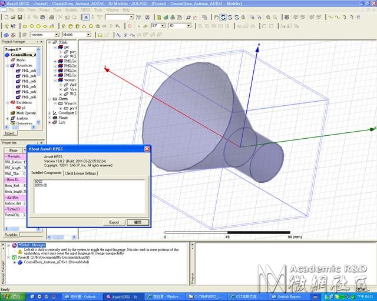Select the Draw torus tool

[x=98, y=26]
